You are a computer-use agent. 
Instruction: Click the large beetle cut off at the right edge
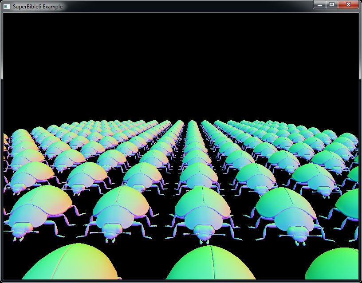click(350, 208)
